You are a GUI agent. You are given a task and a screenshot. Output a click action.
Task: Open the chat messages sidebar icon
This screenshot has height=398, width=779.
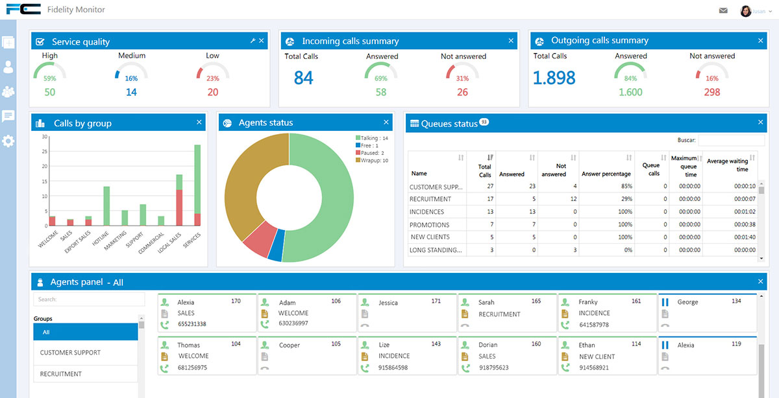[8, 116]
